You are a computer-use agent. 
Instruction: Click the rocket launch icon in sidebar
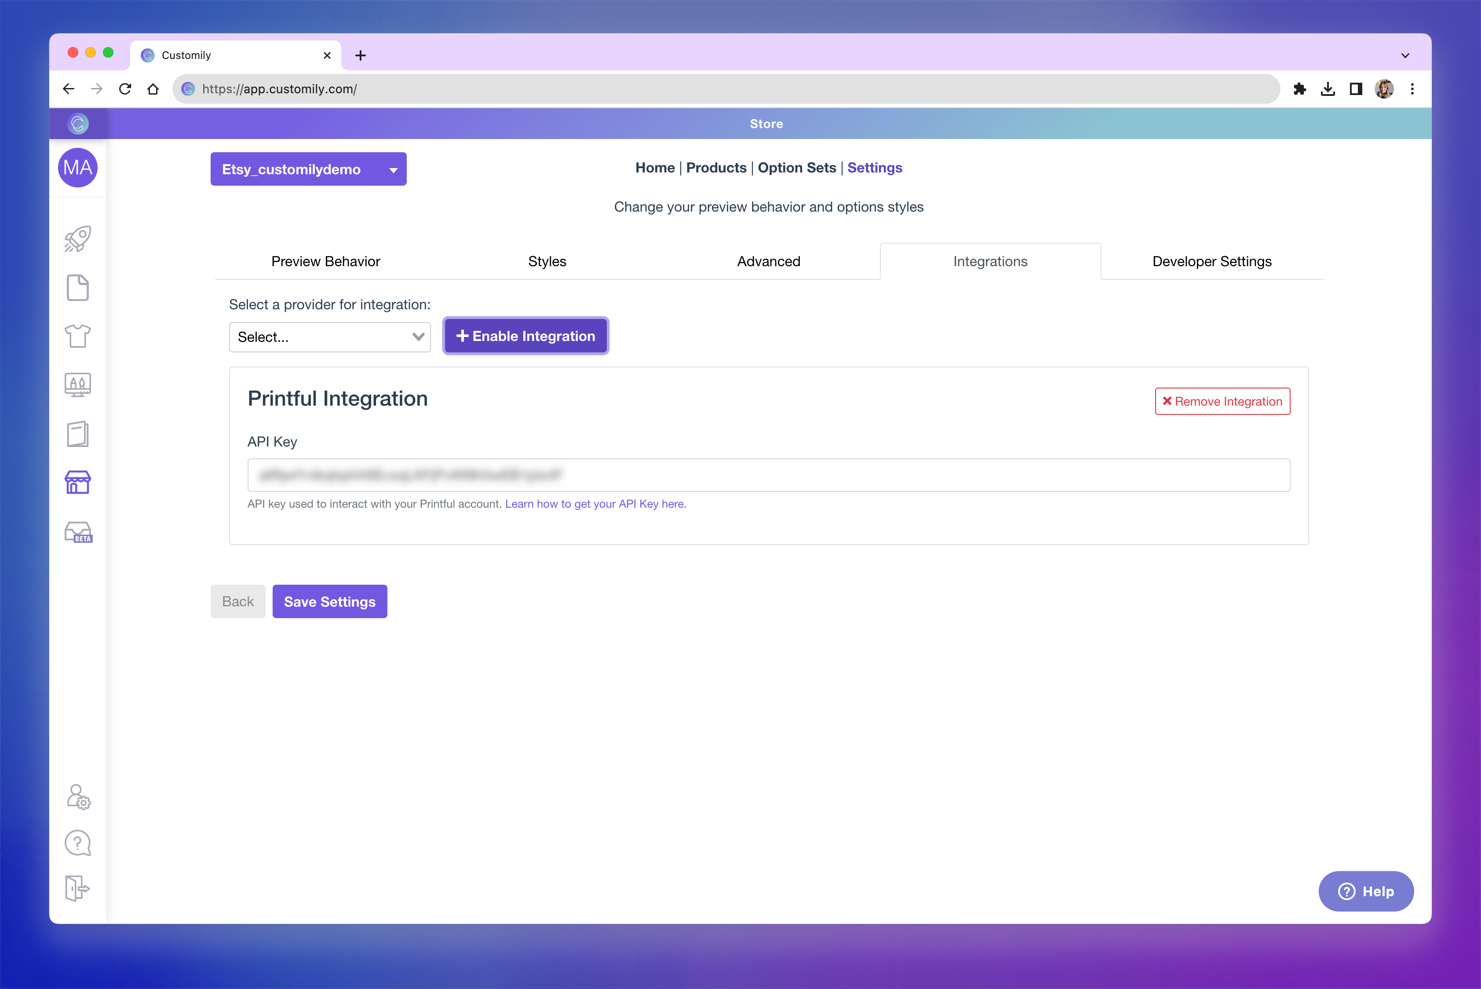[x=77, y=239]
